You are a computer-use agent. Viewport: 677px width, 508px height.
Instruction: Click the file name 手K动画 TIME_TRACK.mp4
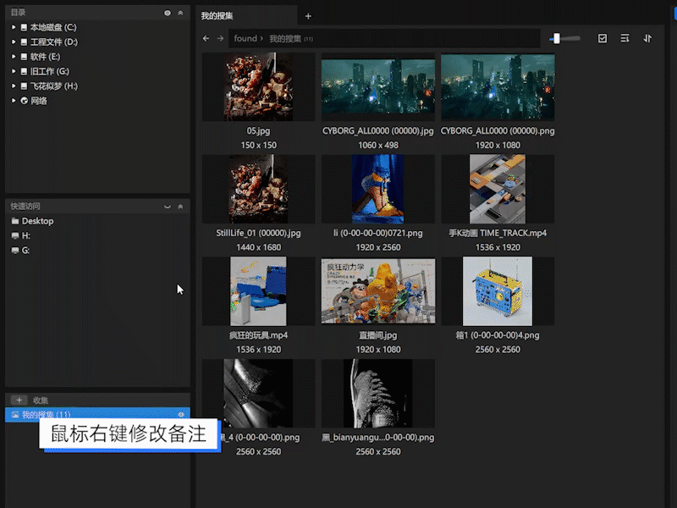498,234
